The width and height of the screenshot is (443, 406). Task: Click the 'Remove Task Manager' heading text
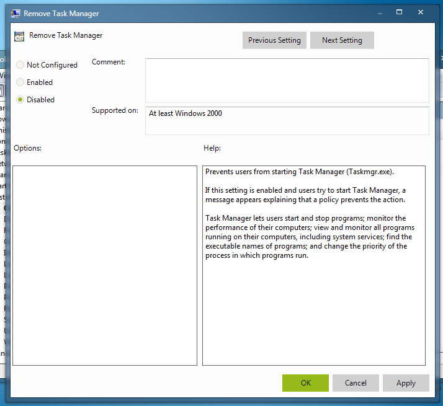(x=66, y=35)
